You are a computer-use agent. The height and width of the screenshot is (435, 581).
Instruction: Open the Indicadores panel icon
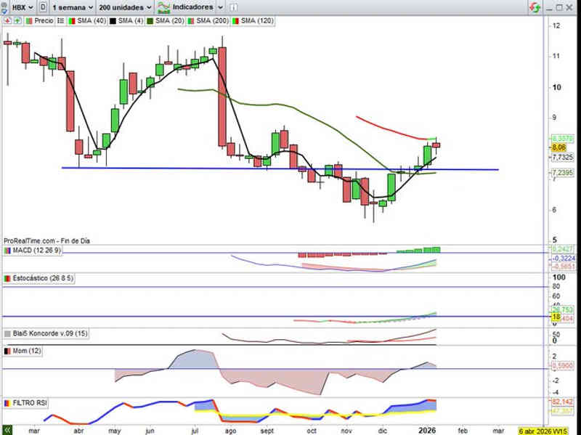[163, 7]
